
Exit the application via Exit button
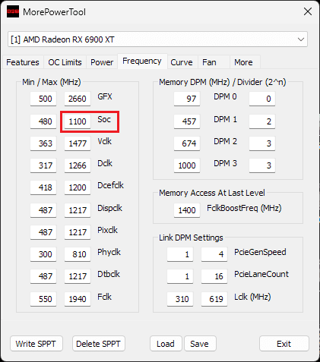284,344
